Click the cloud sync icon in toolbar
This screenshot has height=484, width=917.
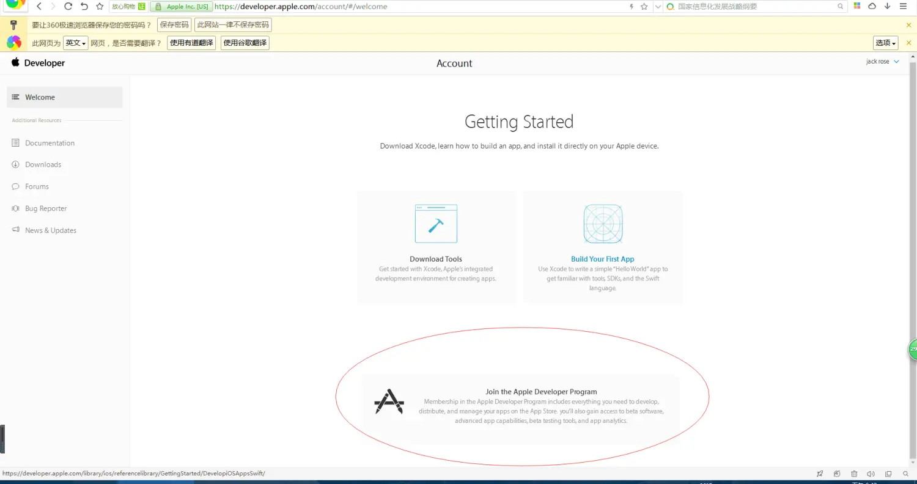(x=872, y=6)
